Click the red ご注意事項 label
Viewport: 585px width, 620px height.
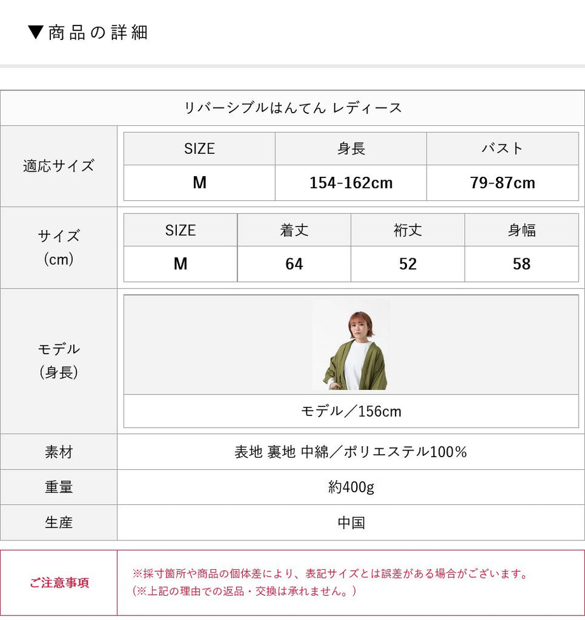click(59, 582)
